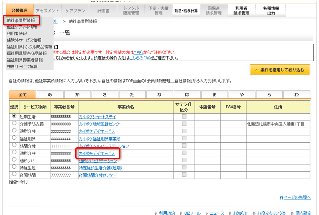Filter the list by あ tab
This screenshot has width=319, height=215.
pos(50,94)
